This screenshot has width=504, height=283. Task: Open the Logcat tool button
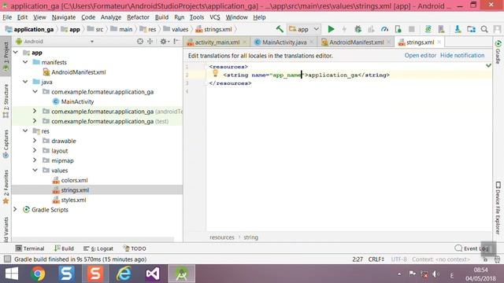click(98, 248)
